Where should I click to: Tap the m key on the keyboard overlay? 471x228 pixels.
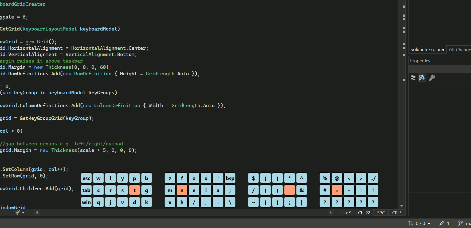170,190
